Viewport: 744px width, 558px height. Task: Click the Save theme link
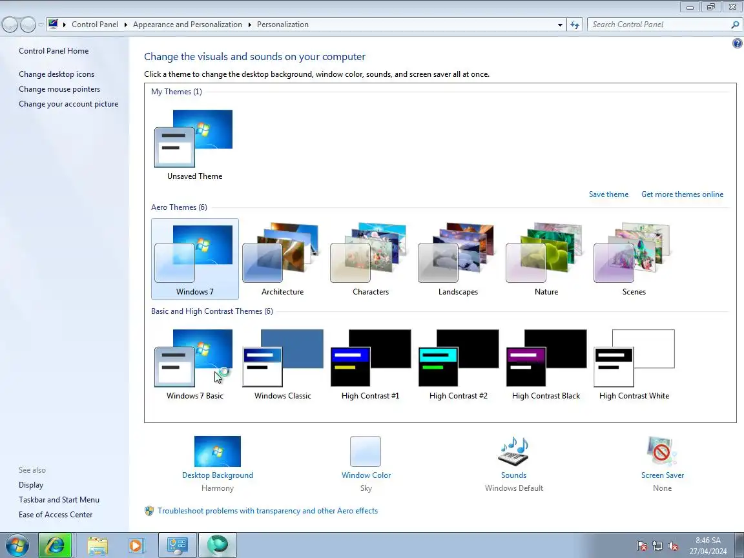[608, 194]
